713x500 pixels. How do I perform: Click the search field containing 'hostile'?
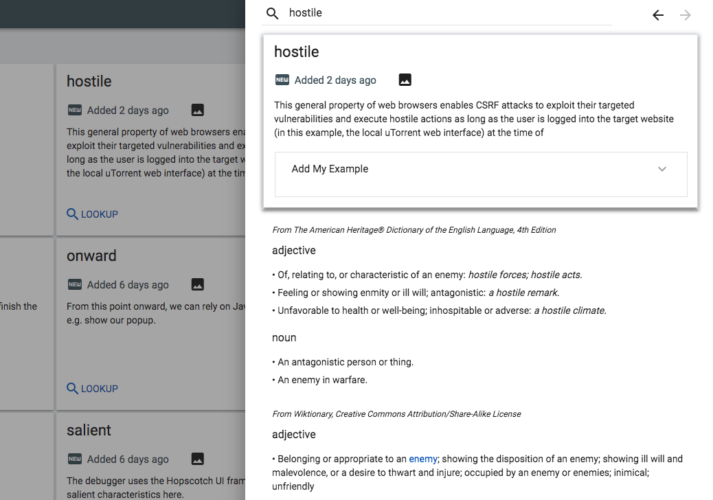point(437,13)
